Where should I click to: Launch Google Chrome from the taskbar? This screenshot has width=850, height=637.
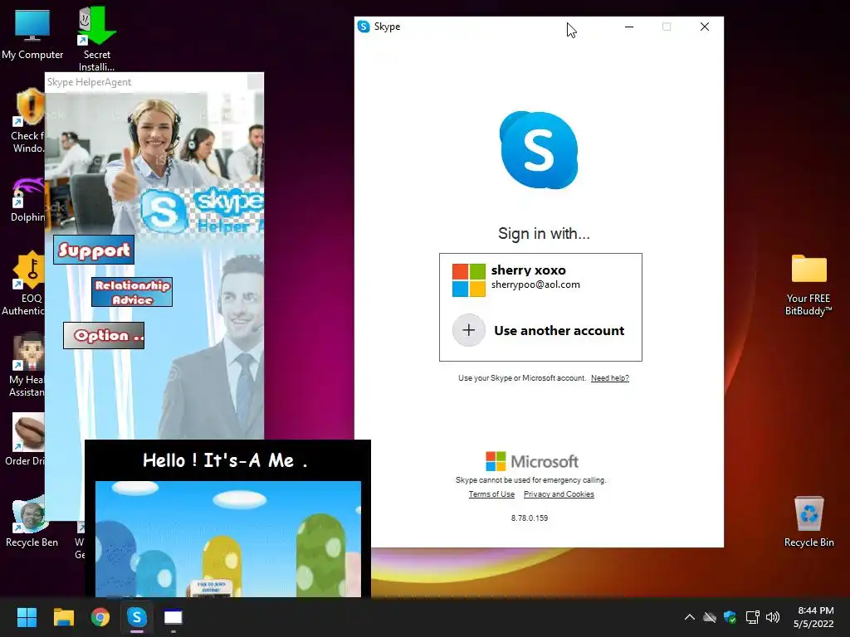coord(100,617)
